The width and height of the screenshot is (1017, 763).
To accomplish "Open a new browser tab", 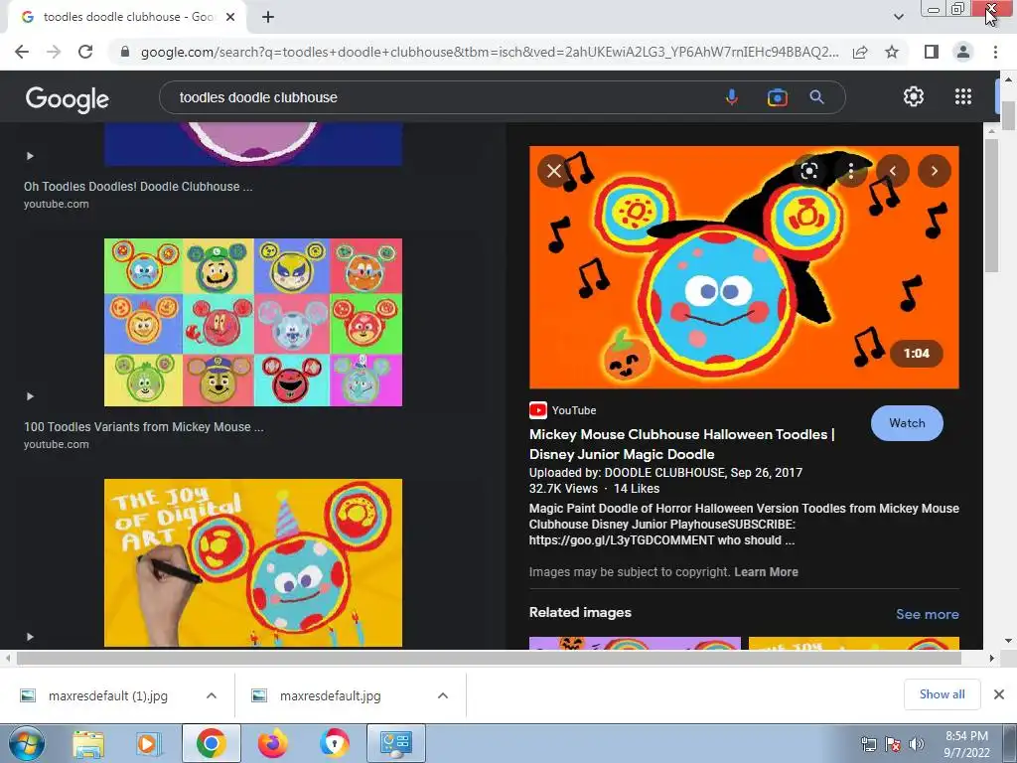I will pyautogui.click(x=268, y=17).
